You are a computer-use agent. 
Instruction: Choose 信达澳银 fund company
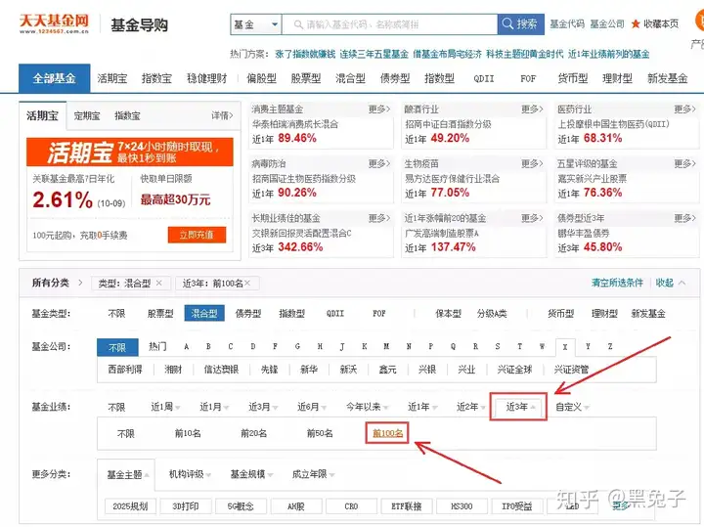click(221, 370)
